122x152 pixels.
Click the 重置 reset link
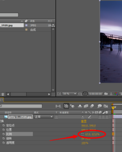(x=84, y=121)
